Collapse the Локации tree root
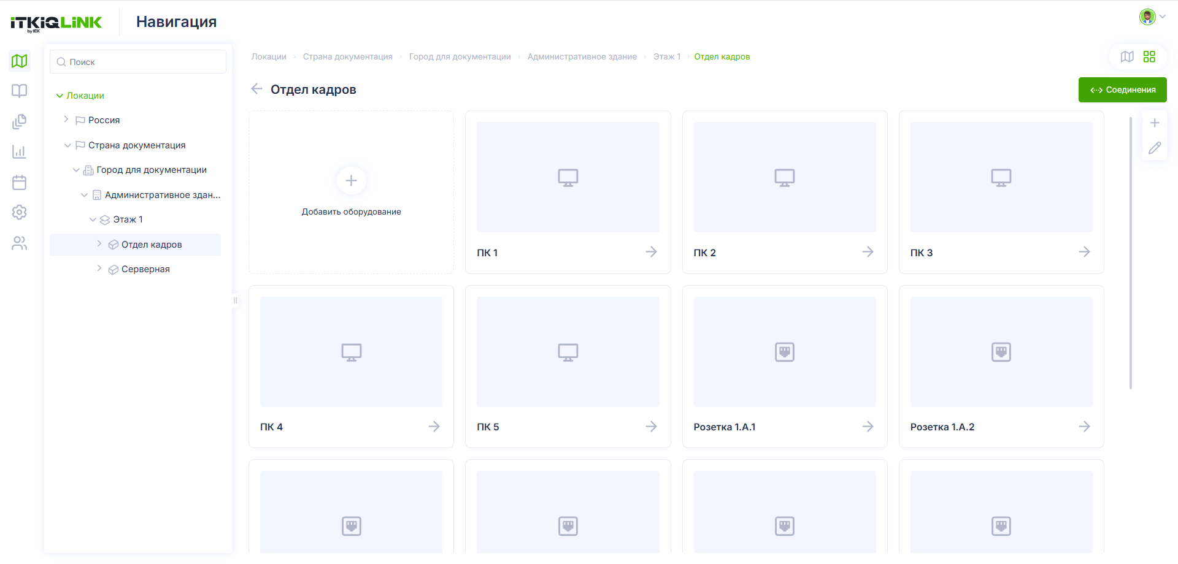 [60, 96]
